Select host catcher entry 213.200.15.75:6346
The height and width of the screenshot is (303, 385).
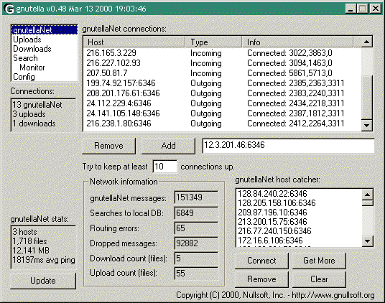click(x=299, y=222)
